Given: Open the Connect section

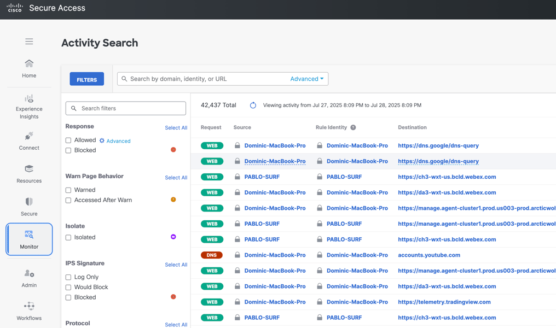Looking at the screenshot, I should point(29,141).
